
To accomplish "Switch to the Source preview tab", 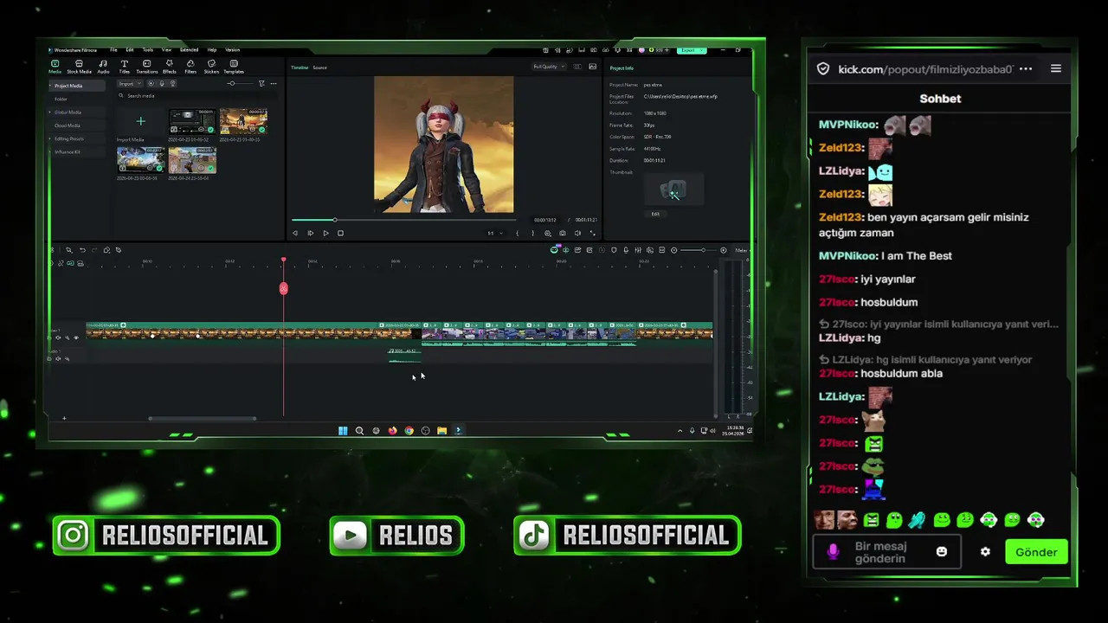I will 320,67.
